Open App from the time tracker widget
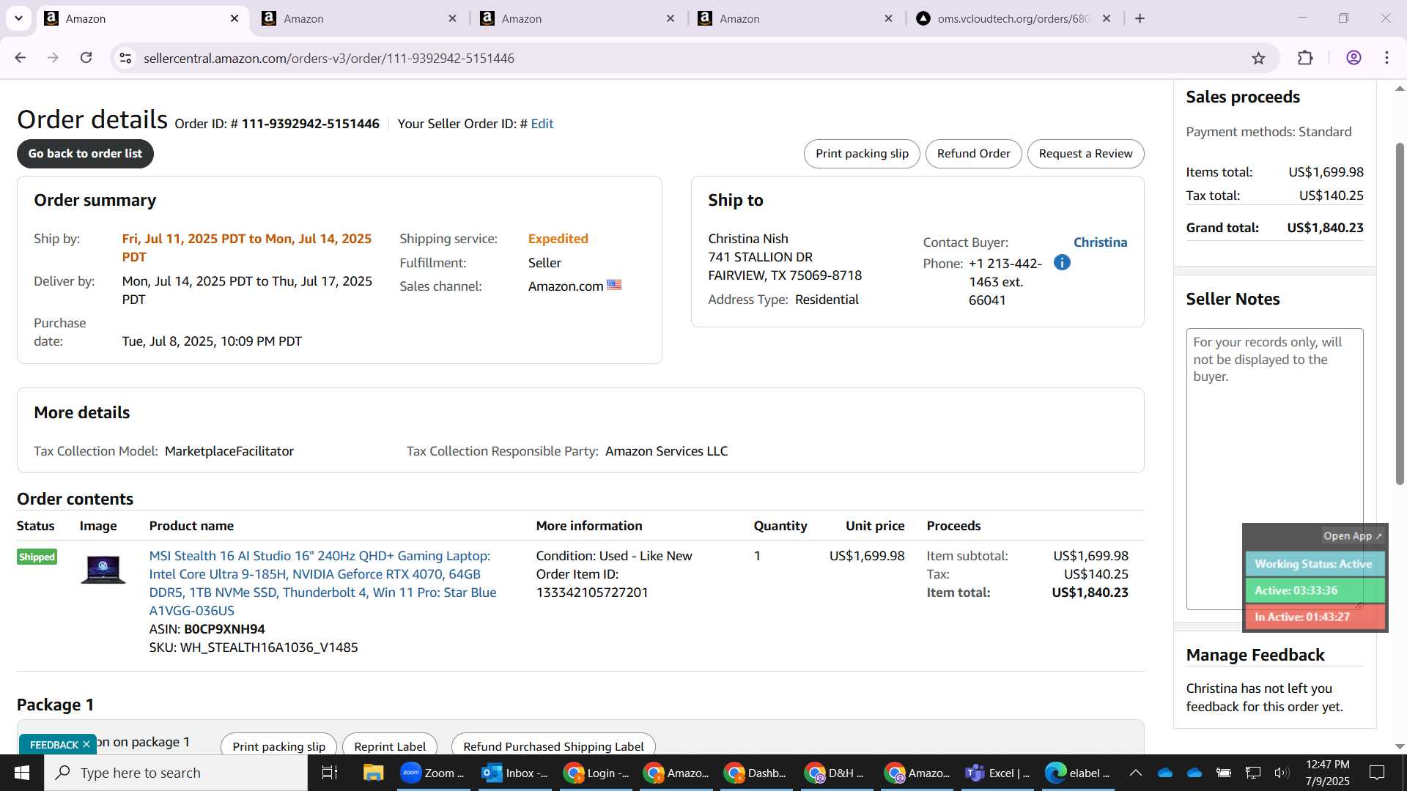Viewport: 1407px width, 791px height. tap(1352, 535)
